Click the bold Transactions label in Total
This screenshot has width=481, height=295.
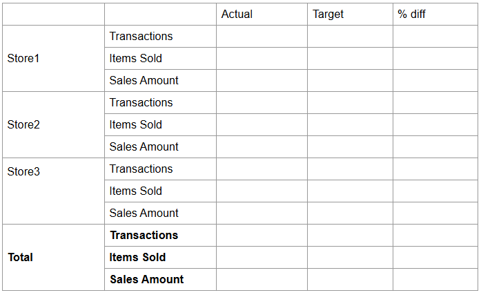point(160,236)
